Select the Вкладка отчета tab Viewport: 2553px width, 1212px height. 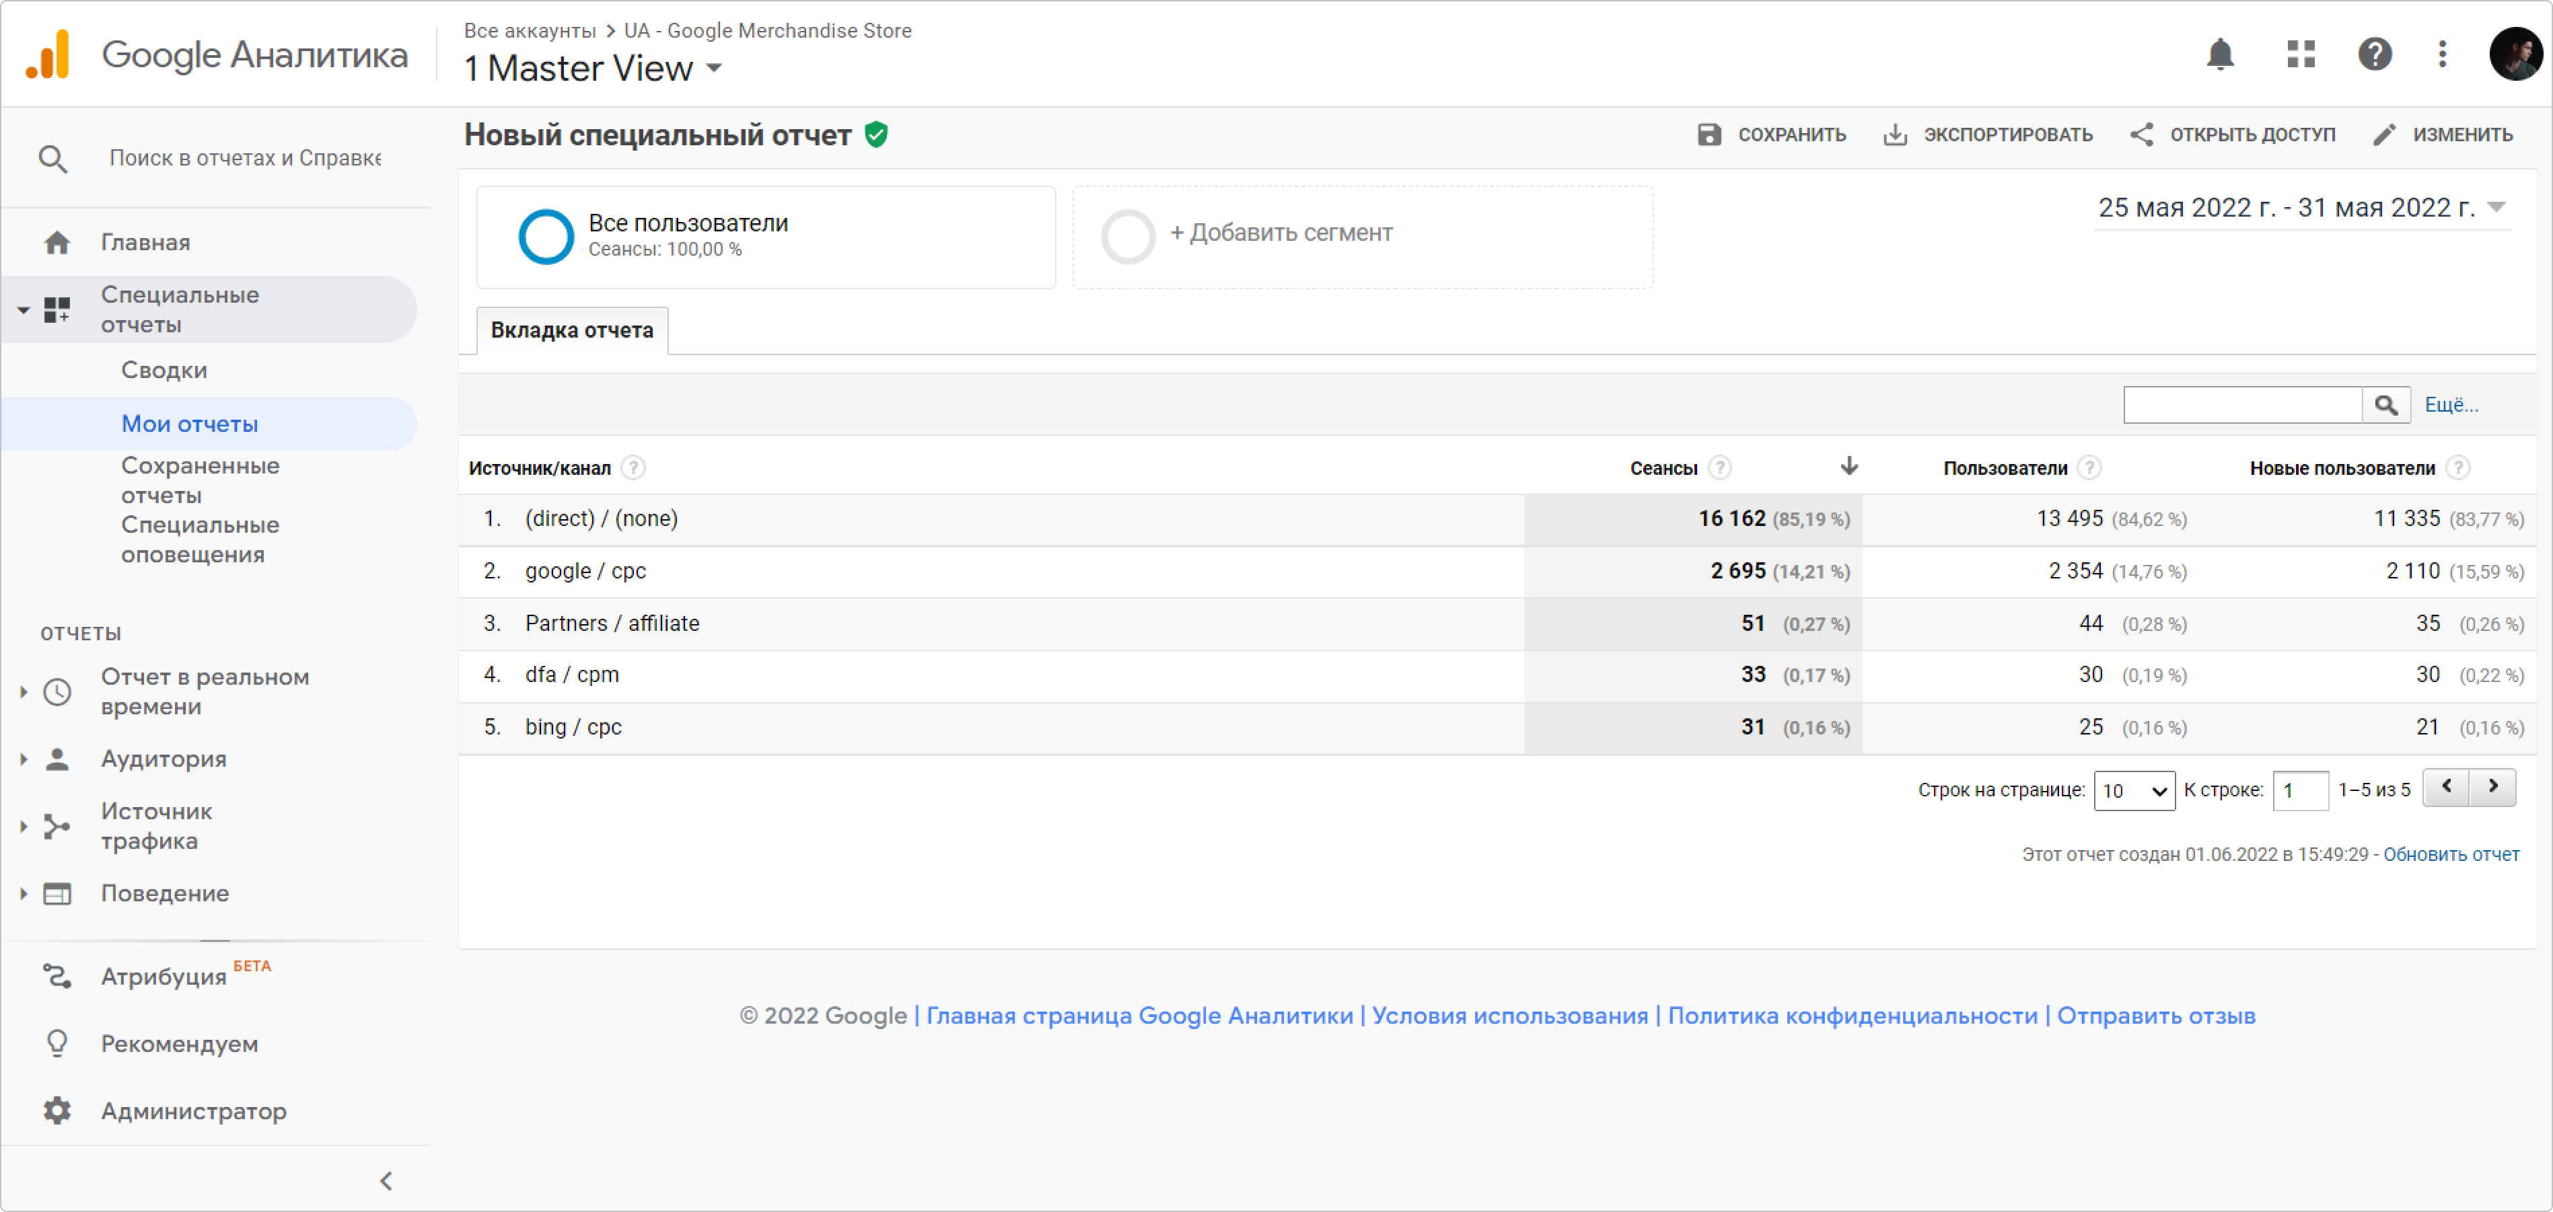tap(572, 330)
